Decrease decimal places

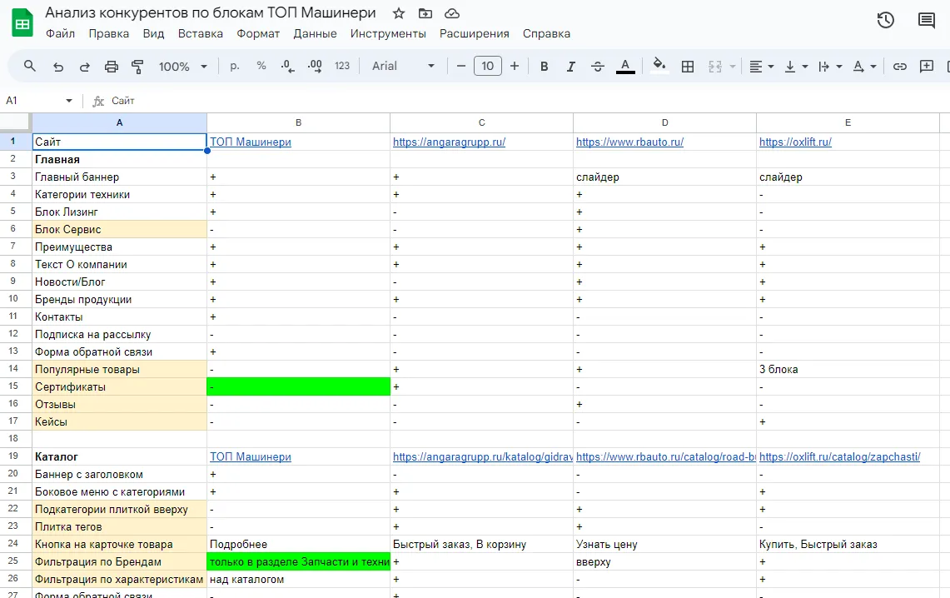pyautogui.click(x=288, y=66)
